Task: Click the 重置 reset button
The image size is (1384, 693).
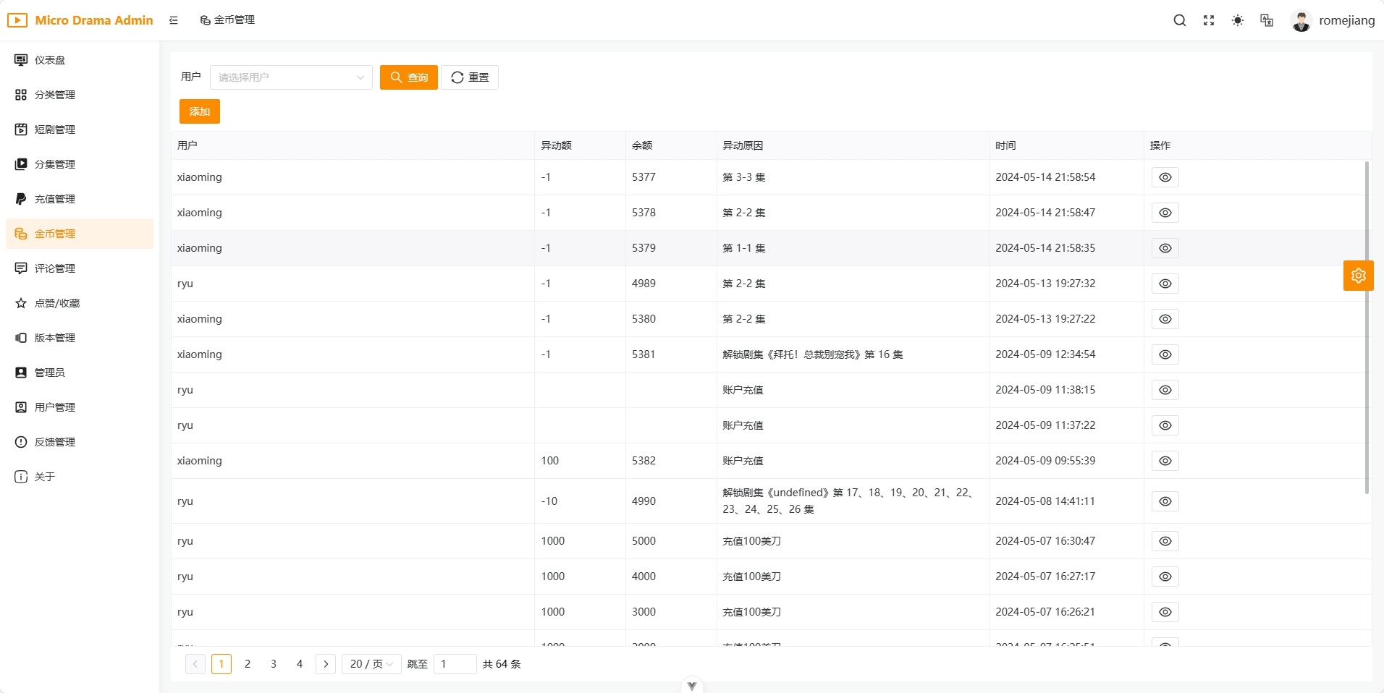Action: click(x=470, y=77)
